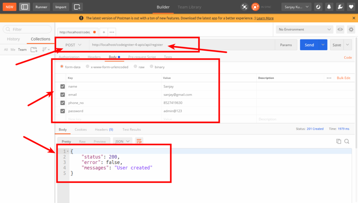Open the response Cookies tab
Image resolution: width=358 pixels, height=203 pixels.
point(81,129)
